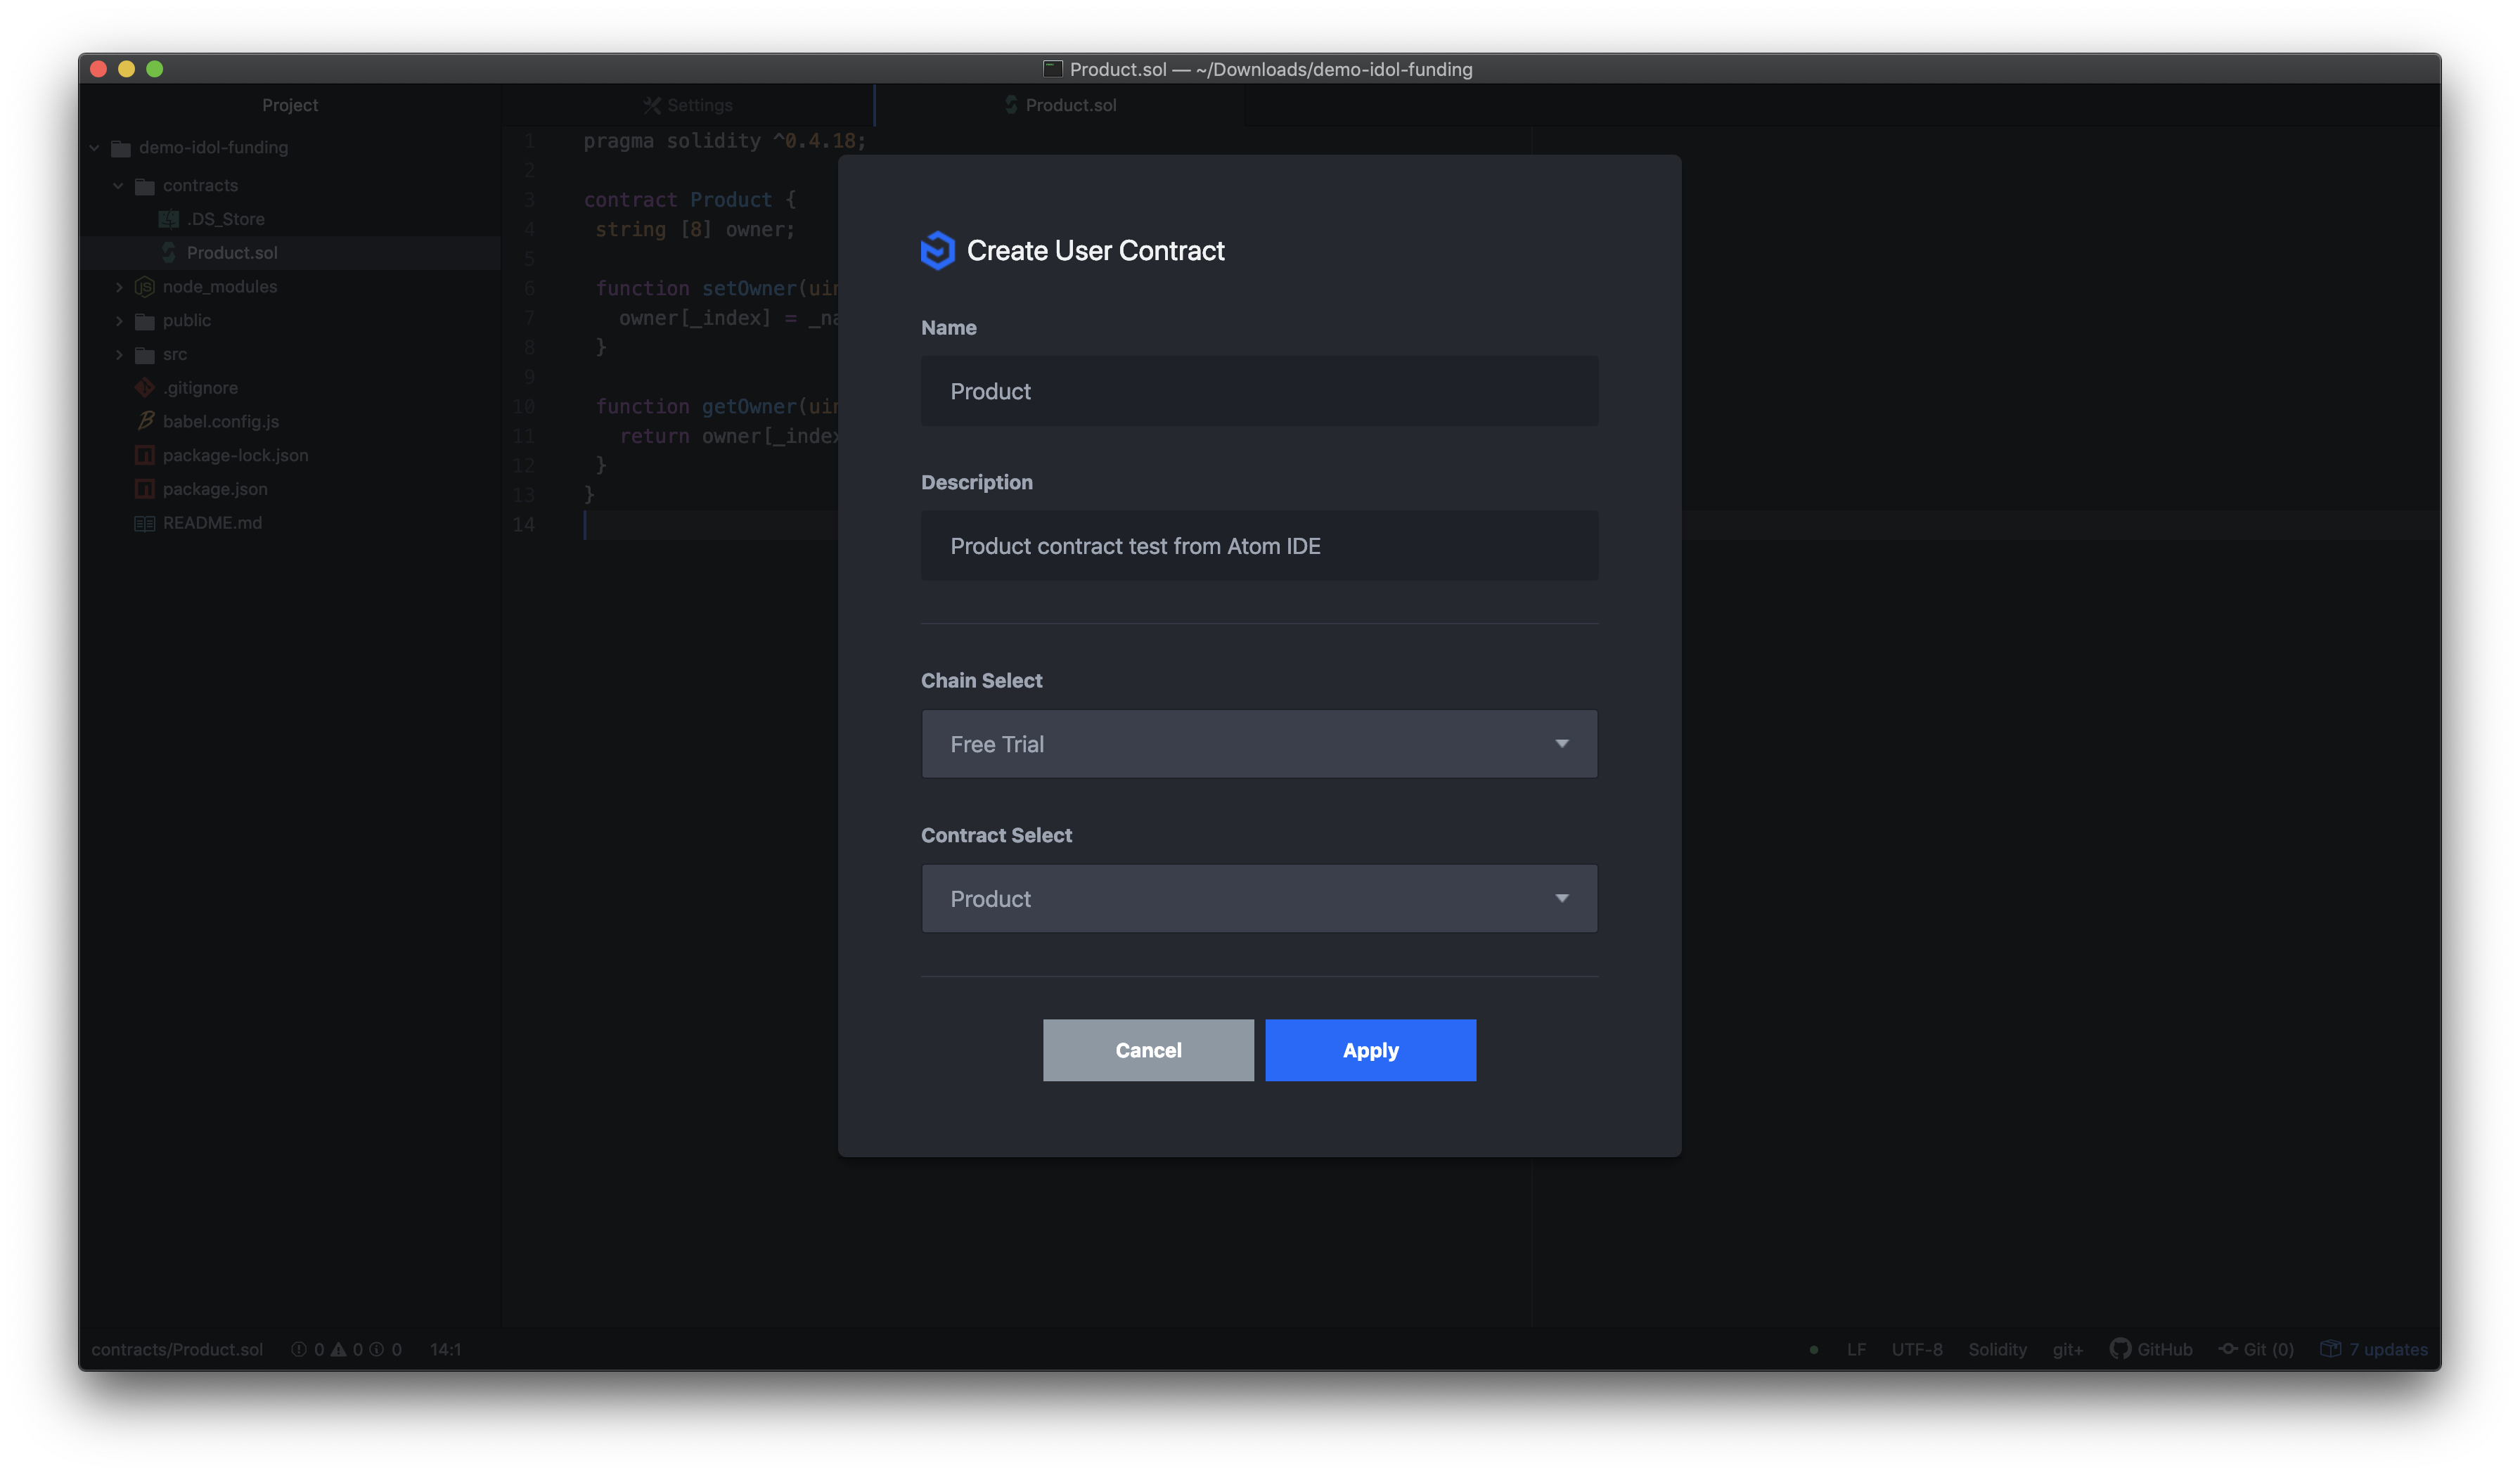Expand the src folder chevron

point(119,355)
